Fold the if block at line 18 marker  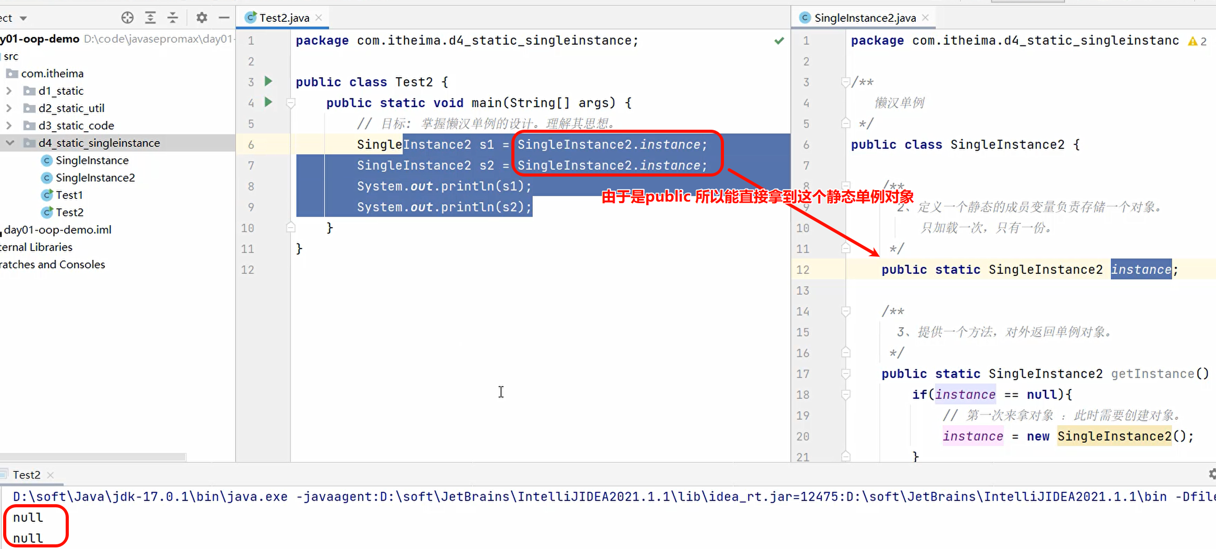click(x=846, y=394)
